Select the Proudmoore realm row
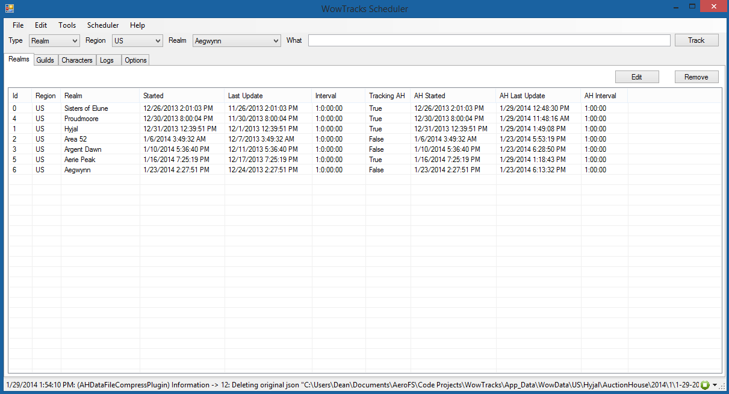The image size is (729, 394). (x=365, y=119)
